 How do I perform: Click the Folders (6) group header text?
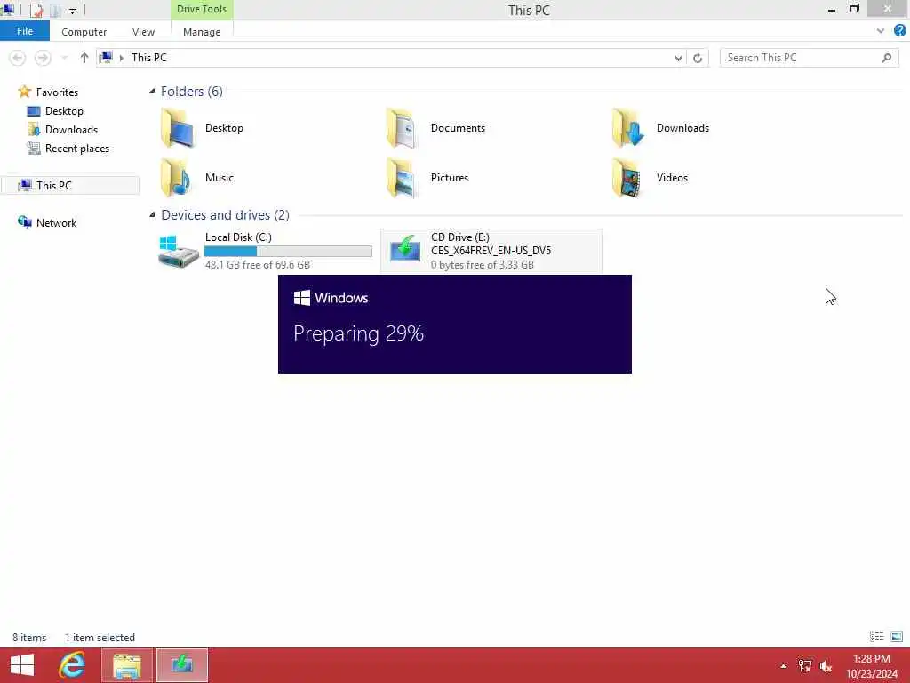pos(192,92)
